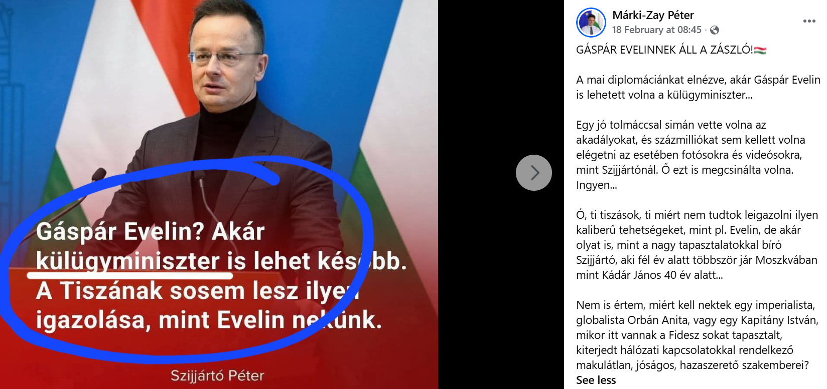This screenshot has width=827, height=389.
Task: Click the Szijjártó Péter caption in the image
Action: [217, 375]
